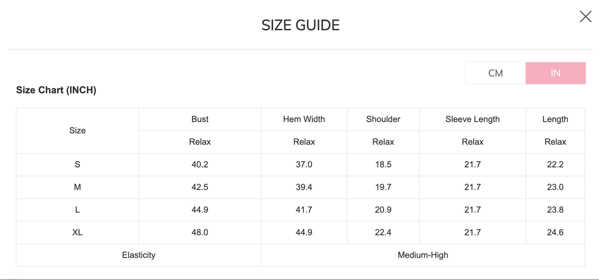Select the XL size row label

point(78,233)
